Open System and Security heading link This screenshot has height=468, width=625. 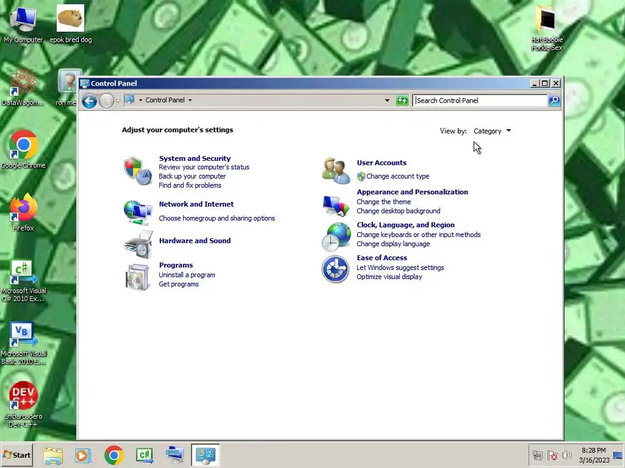tap(195, 158)
